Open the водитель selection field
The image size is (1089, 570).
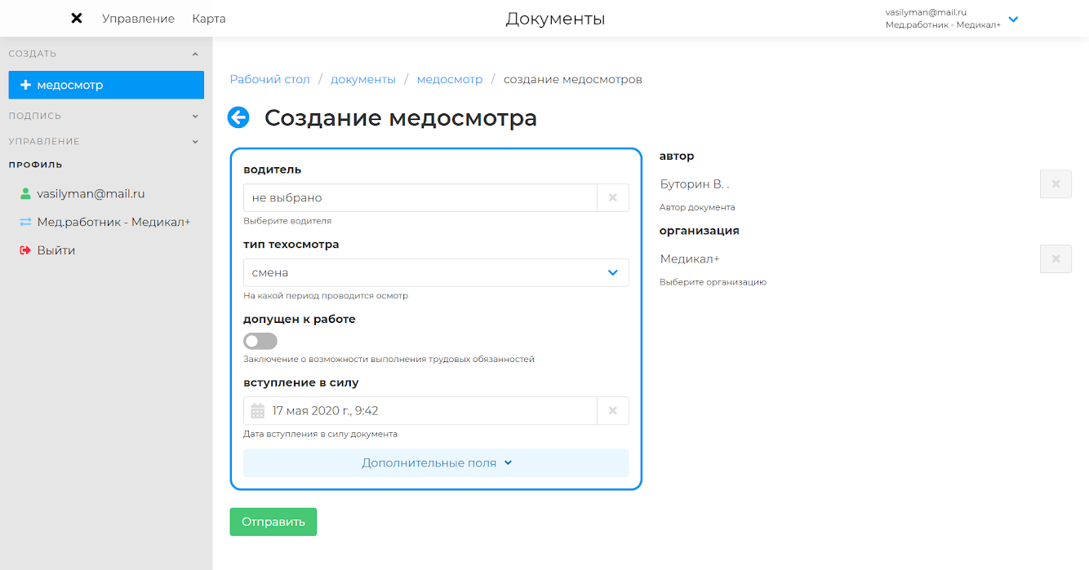click(x=420, y=197)
